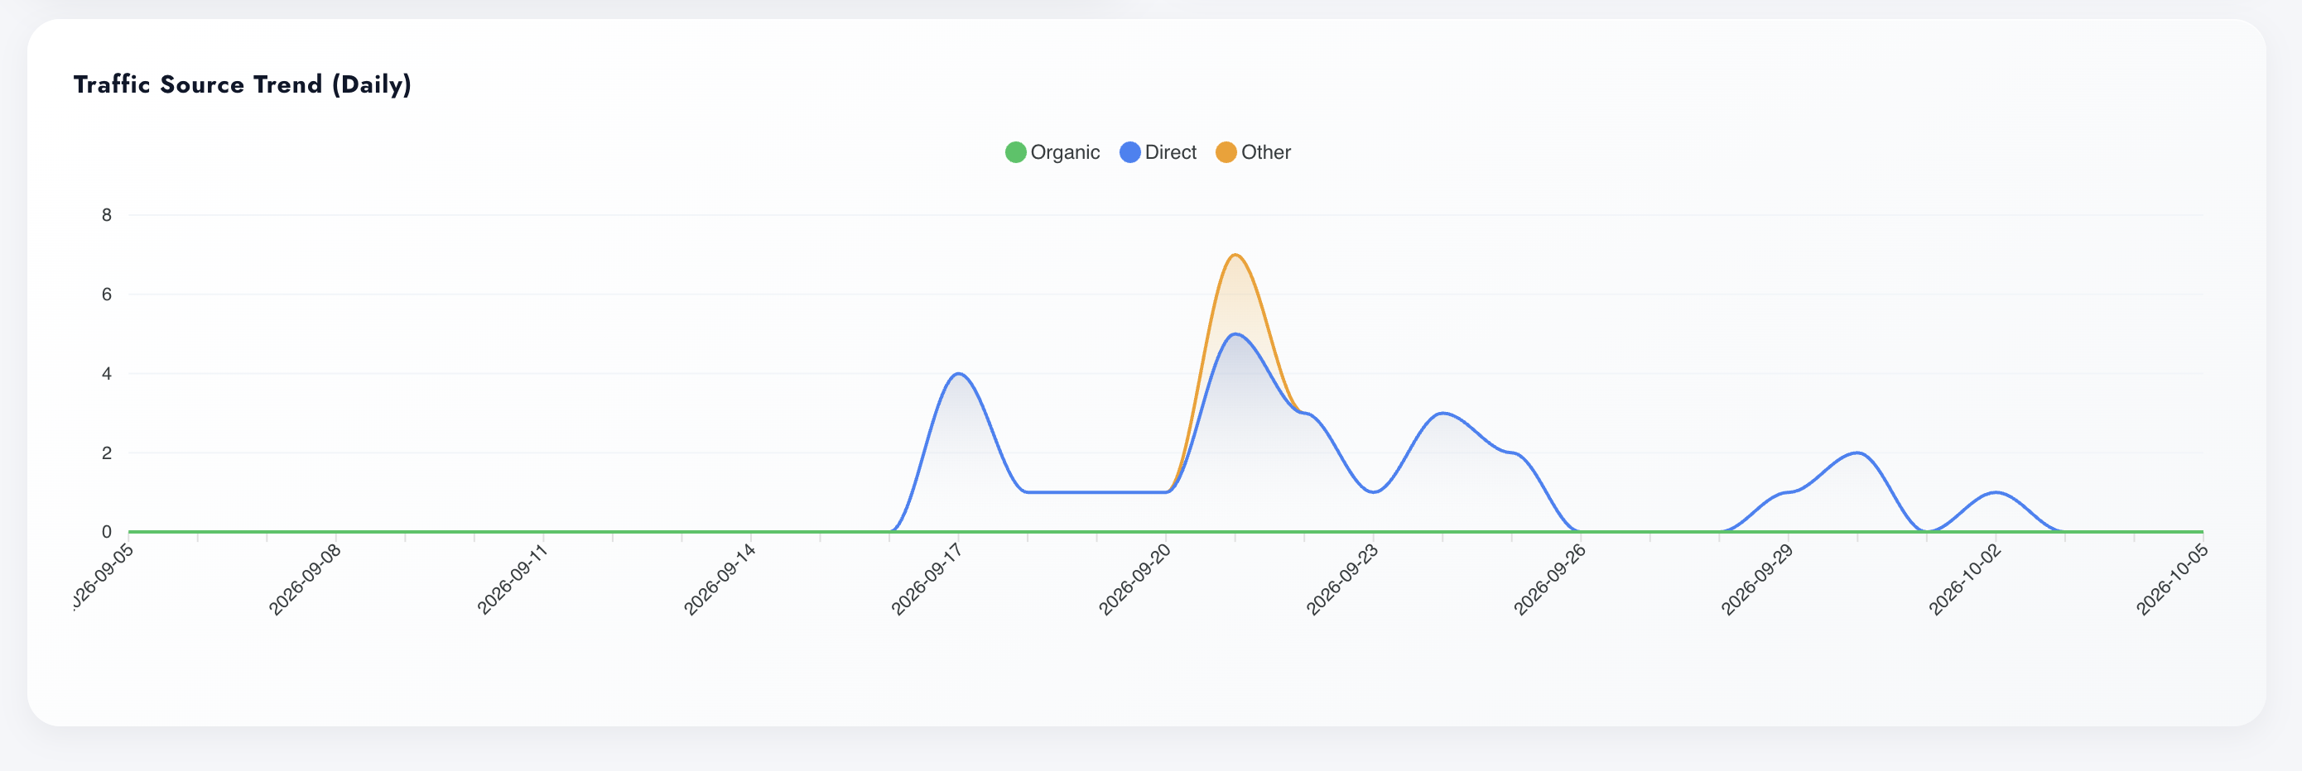Select the 2026-09-23 axis label
The height and width of the screenshot is (771, 2302).
coord(1342,579)
